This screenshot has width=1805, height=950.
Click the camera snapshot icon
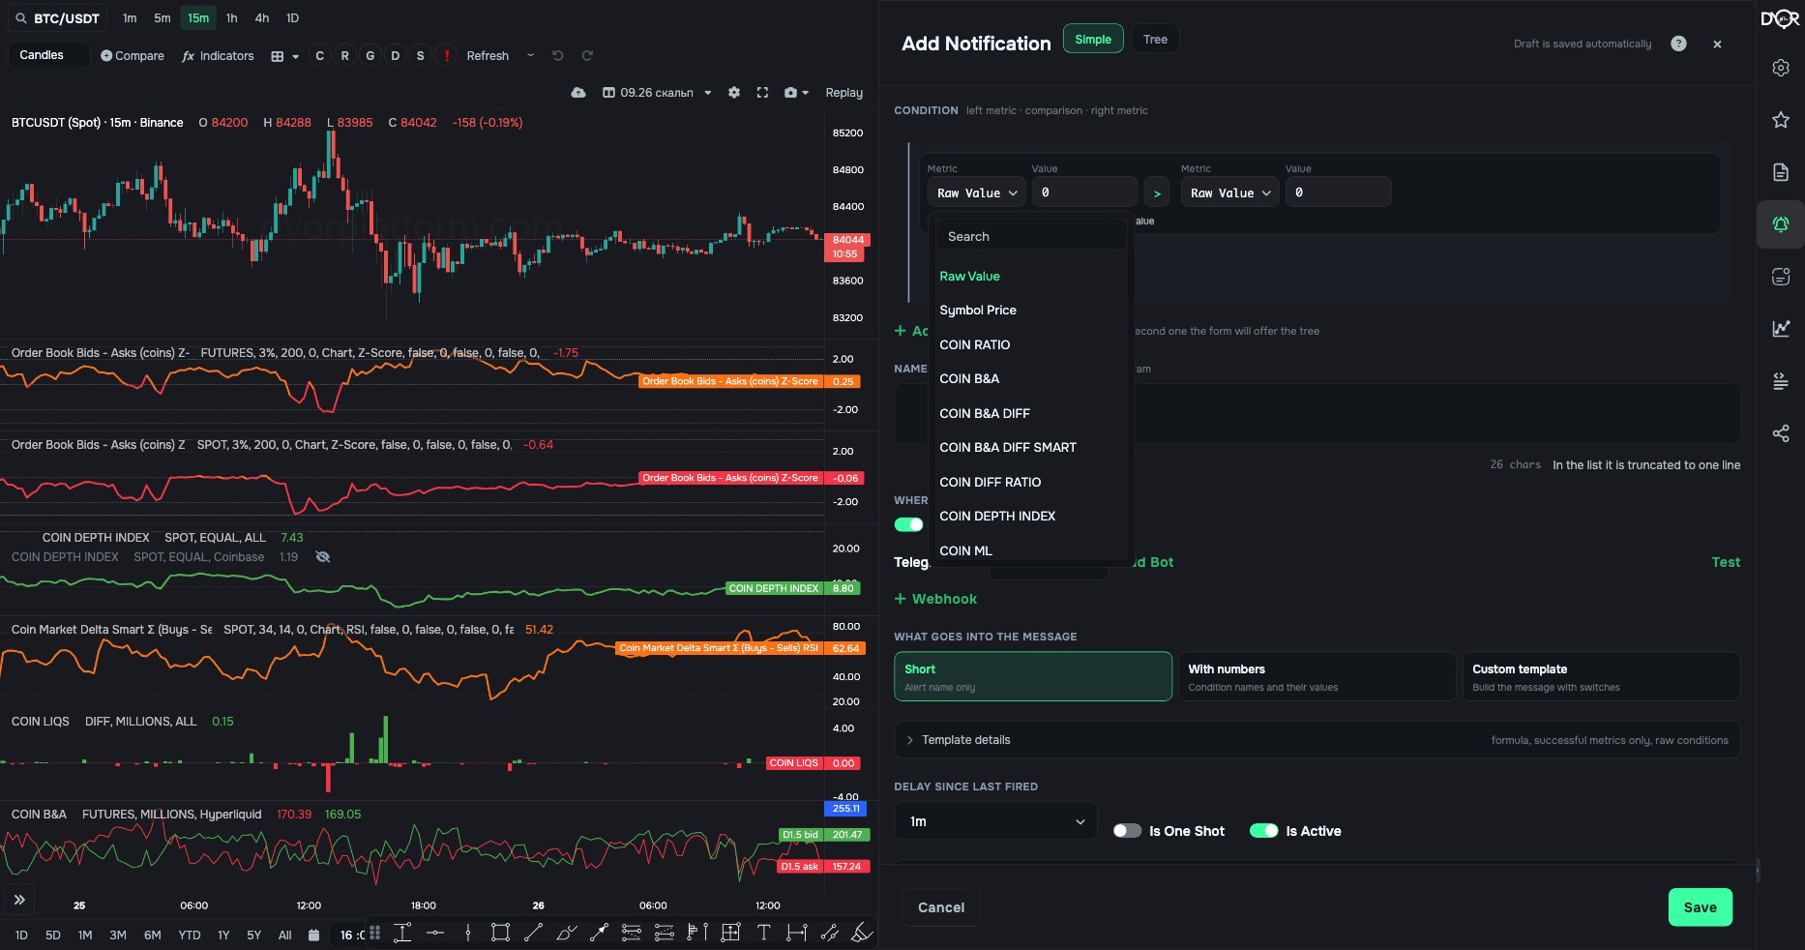tap(790, 93)
